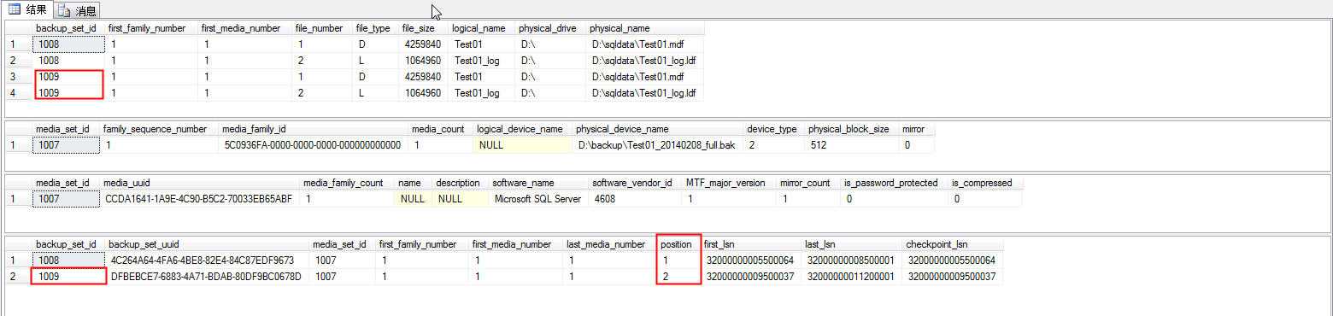
Task: Click the is_password_protected column header
Action: point(895,183)
